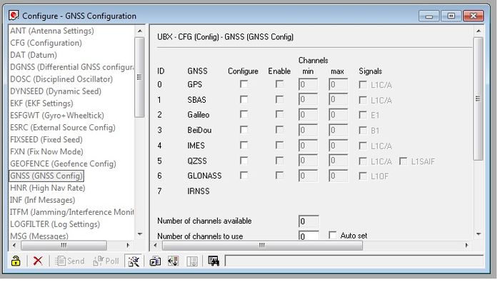Click the binoculars search icon

(214, 262)
